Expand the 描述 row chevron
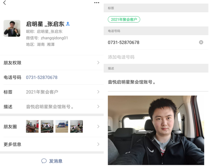 [98, 107]
